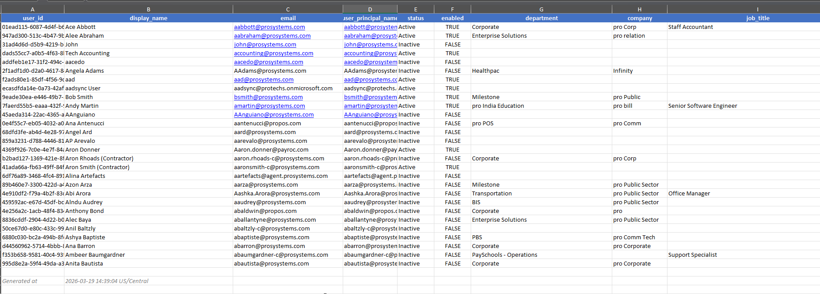Viewport: 820px width, 294px height.
Task: Select the PBS department cell
Action: click(541, 237)
